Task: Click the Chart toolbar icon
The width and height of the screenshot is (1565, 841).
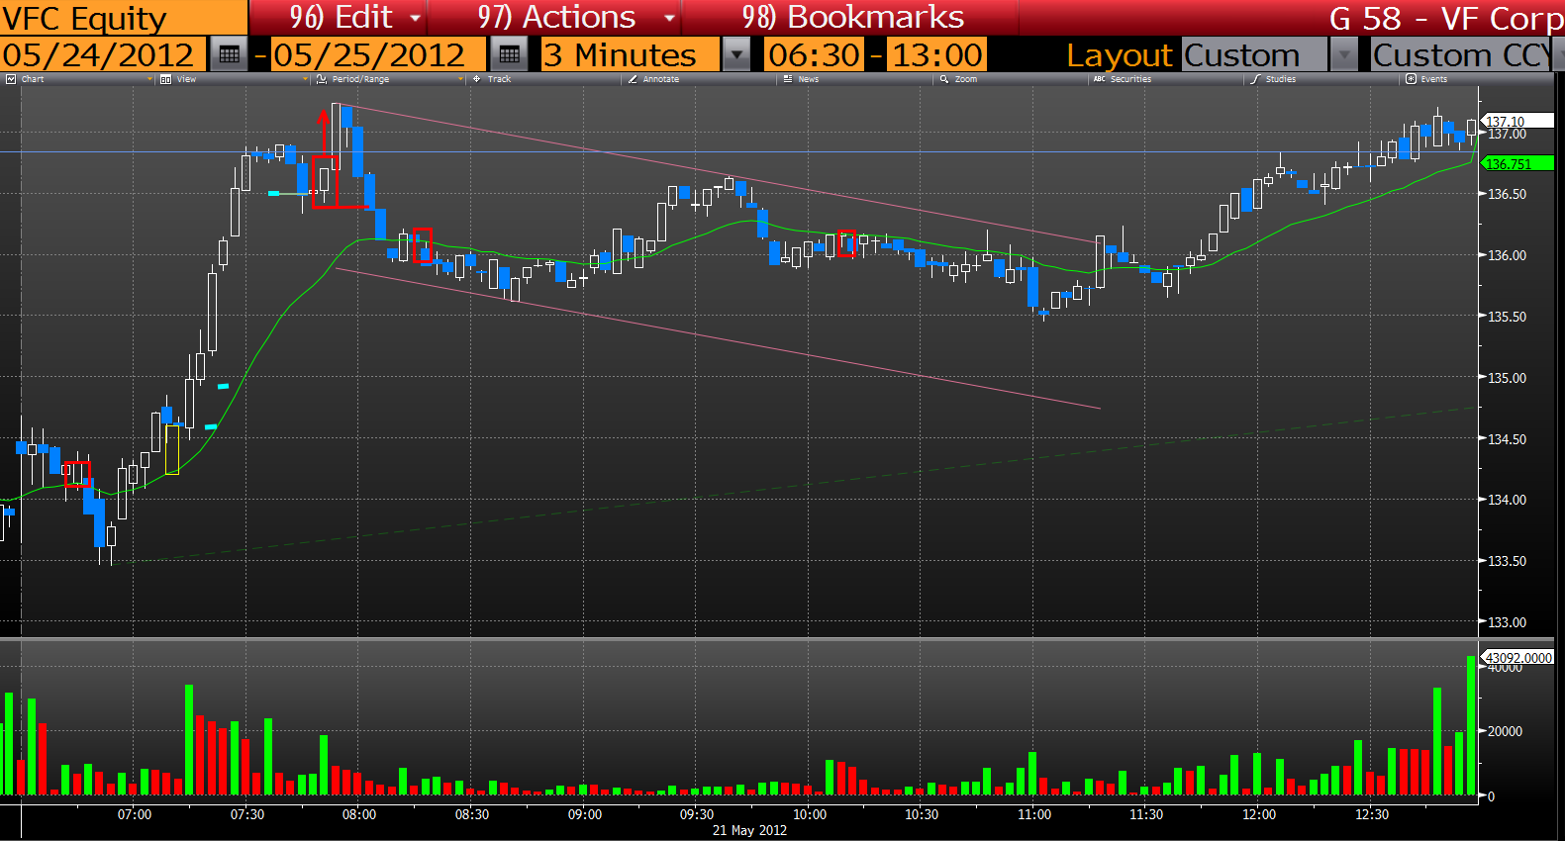Action: coord(11,79)
